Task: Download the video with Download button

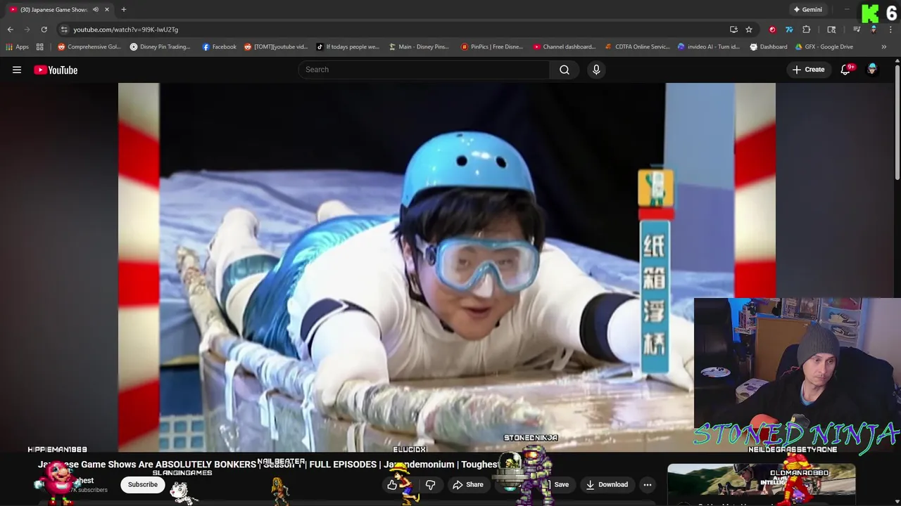Action: [x=607, y=484]
